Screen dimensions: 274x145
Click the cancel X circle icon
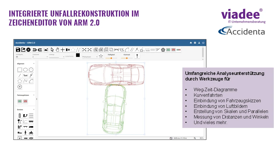pos(29,50)
